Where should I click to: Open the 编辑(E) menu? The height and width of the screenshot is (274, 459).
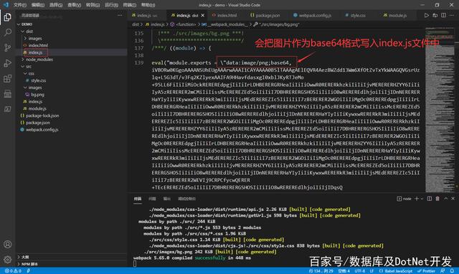point(38,5)
